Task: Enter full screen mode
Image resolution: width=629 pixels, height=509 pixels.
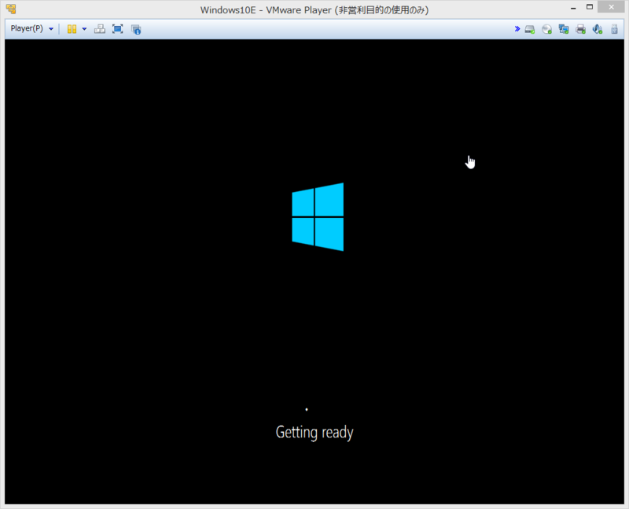Action: tap(117, 29)
